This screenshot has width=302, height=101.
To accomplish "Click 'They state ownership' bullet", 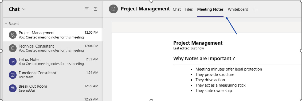I will [x=214, y=91].
